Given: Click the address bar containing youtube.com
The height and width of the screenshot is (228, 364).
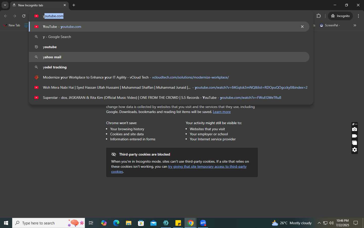Looking at the screenshot, I should coord(171,16).
